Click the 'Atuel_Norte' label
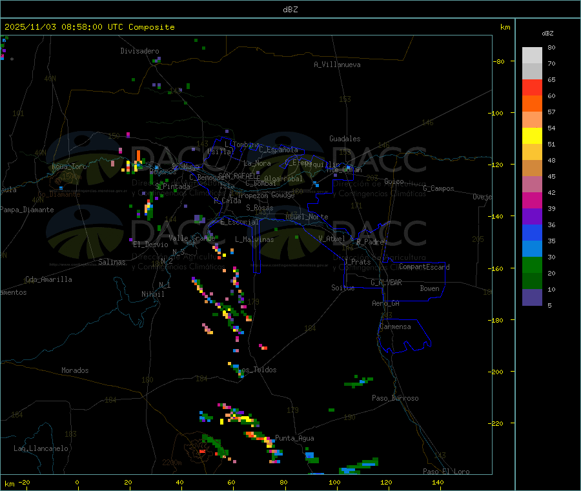The height and width of the screenshot is (491, 581). click(x=307, y=217)
